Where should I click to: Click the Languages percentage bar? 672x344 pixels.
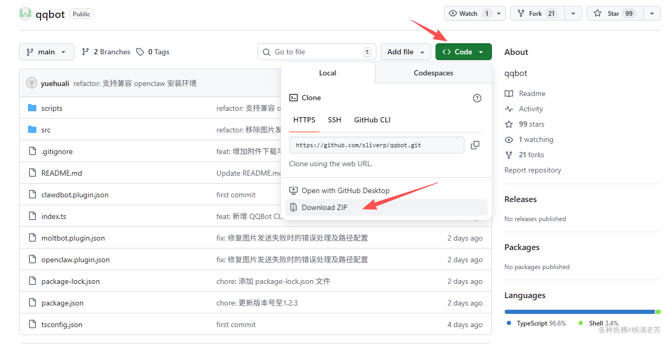(582, 312)
